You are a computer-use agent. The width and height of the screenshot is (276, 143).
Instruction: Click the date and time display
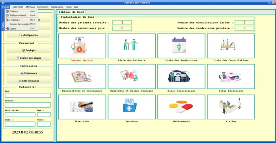pos(27,132)
